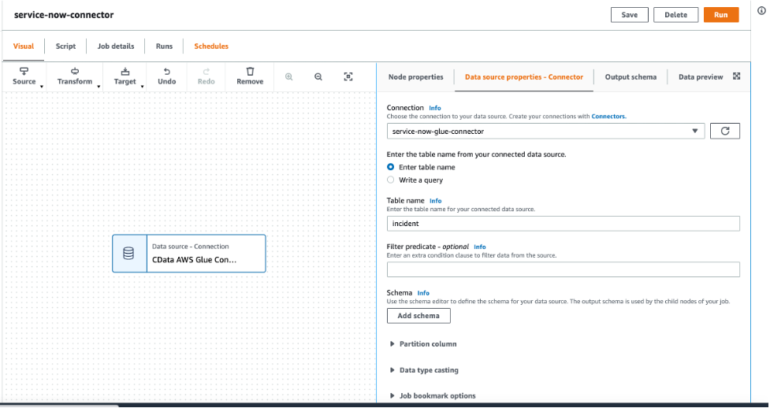Select the Write a query option
Screen dimensions: 770x408
tap(391, 180)
